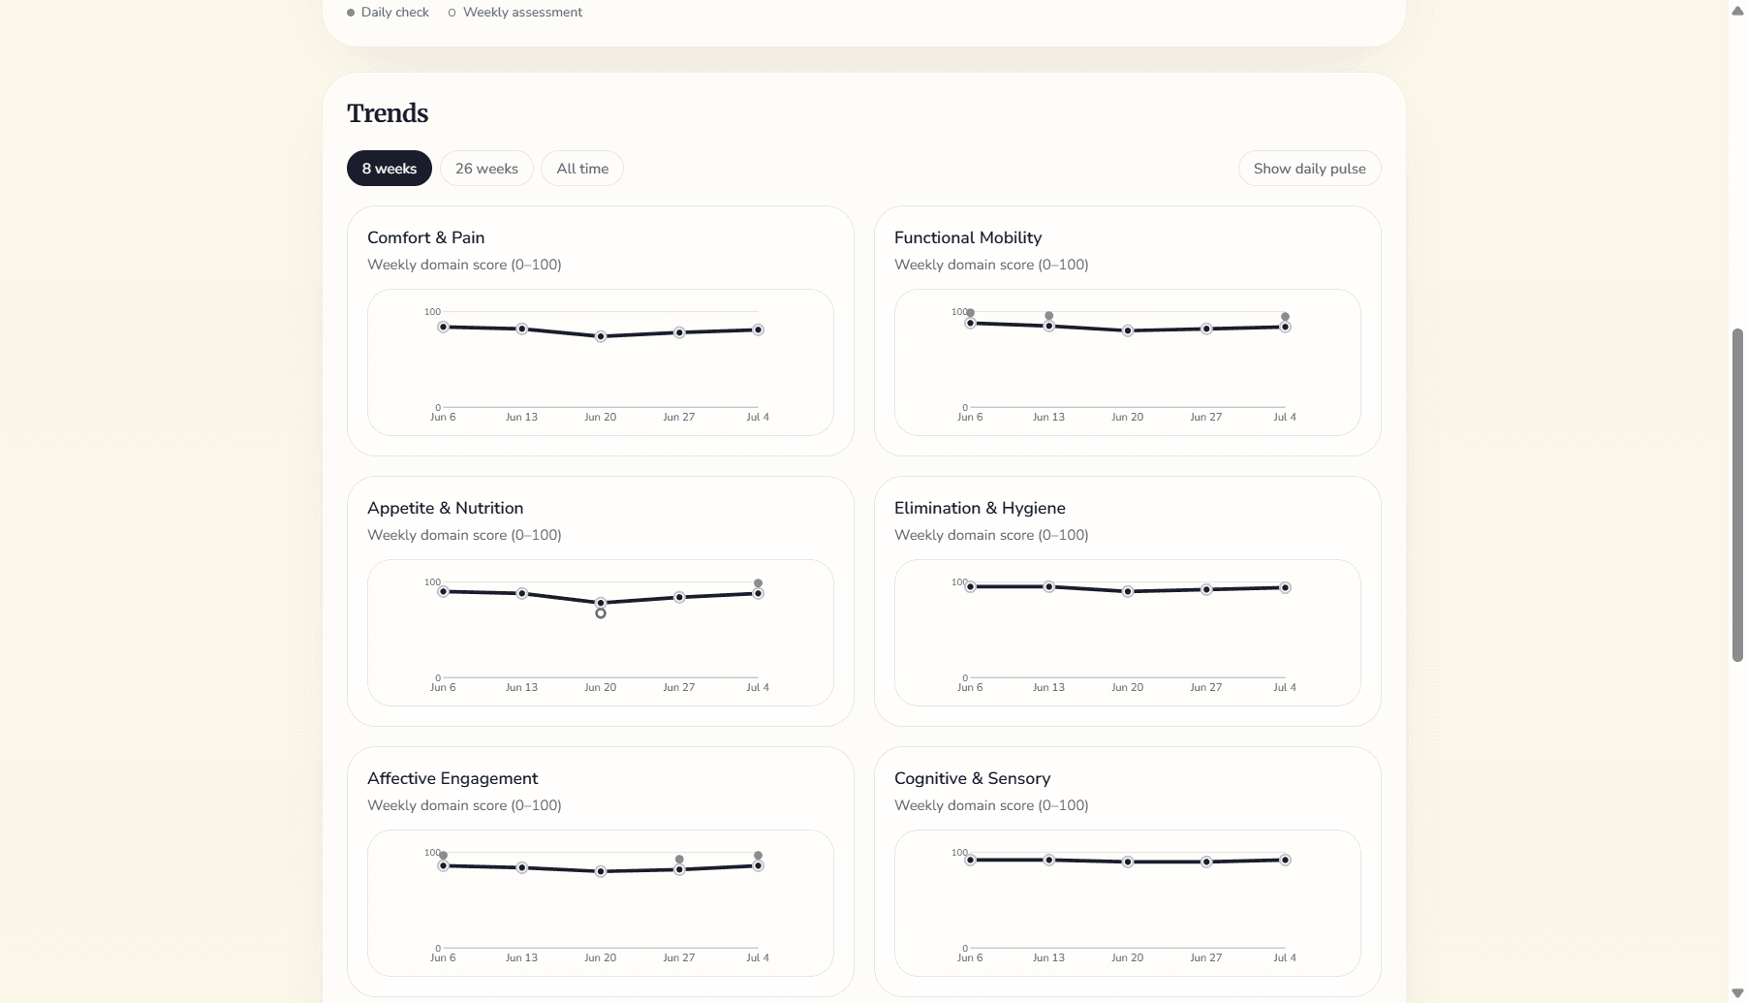Click the Jul 4 point in Elimination & Hygiene chart
The image size is (1747, 1003).
pos(1285,587)
